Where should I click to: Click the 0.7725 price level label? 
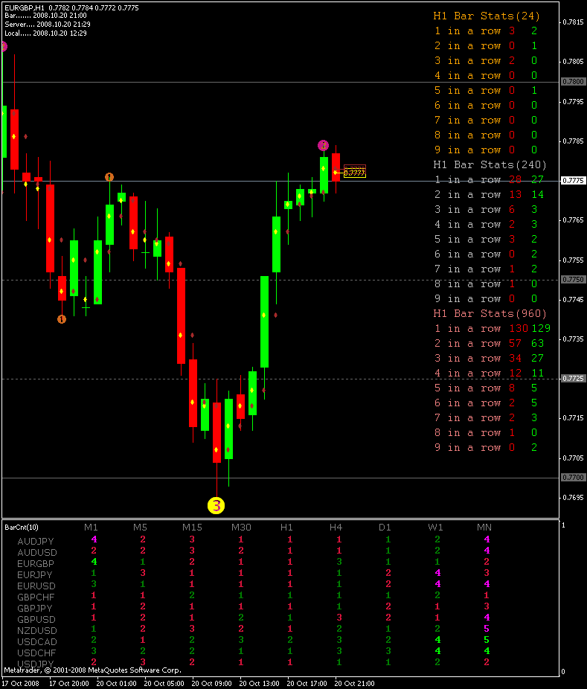(x=574, y=378)
